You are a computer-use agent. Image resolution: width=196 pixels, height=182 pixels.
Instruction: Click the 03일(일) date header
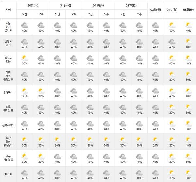pyautogui.click(x=155, y=10)
